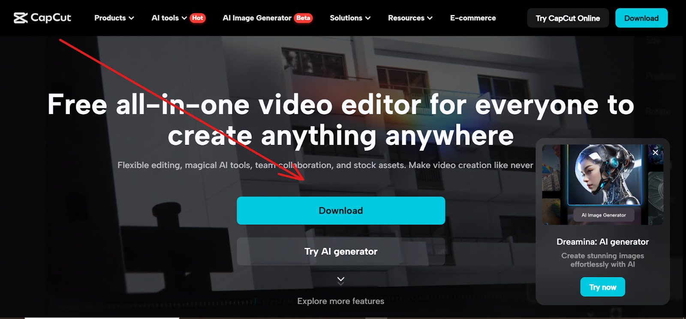
Task: Open AI Image Generator menu item
Action: pyautogui.click(x=257, y=18)
